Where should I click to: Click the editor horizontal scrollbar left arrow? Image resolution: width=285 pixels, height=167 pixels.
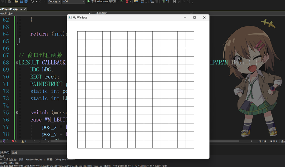49,141
